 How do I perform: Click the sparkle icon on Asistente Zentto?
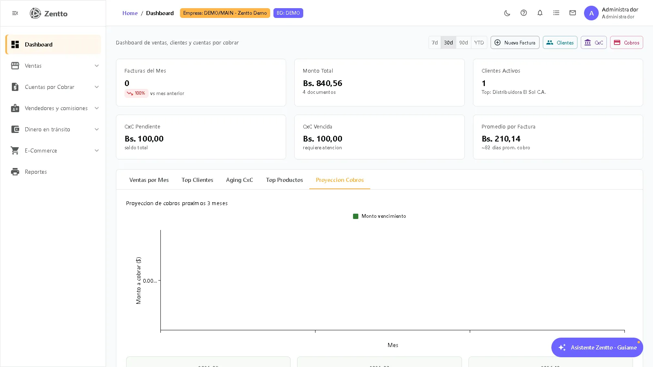[562, 347]
